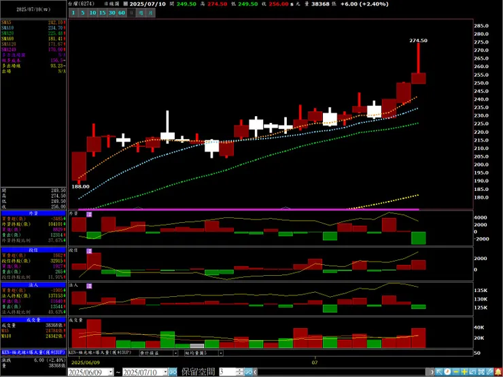Click left arrow of horizontal scrollbar

coord(256,372)
